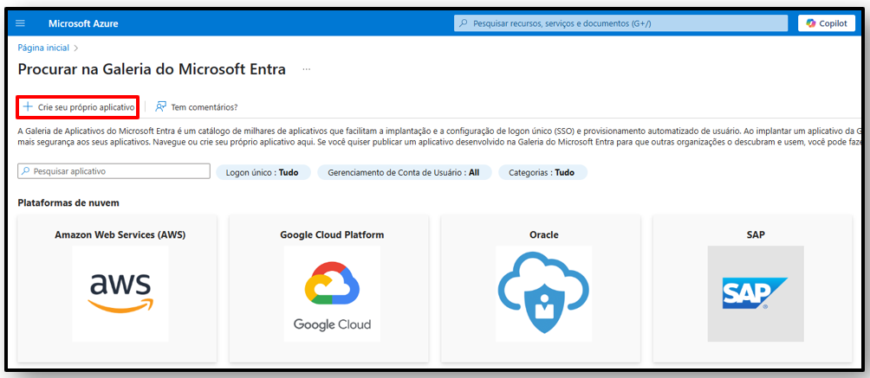Select the Amazon Web Services (AWS) card title

(x=120, y=235)
